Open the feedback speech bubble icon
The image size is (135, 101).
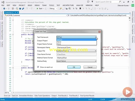[x=88, y=2]
